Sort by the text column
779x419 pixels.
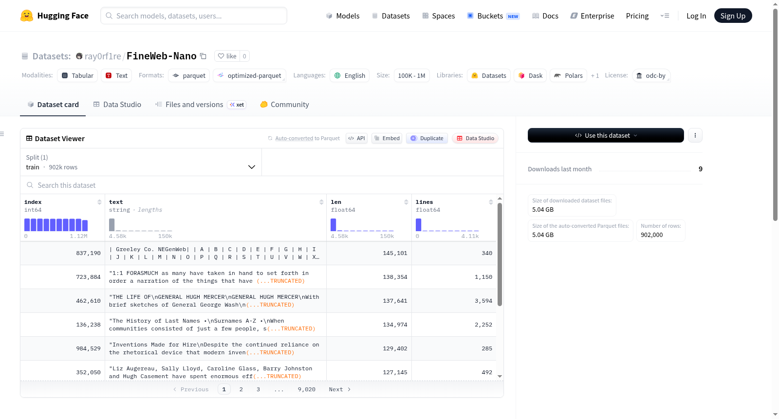click(321, 202)
